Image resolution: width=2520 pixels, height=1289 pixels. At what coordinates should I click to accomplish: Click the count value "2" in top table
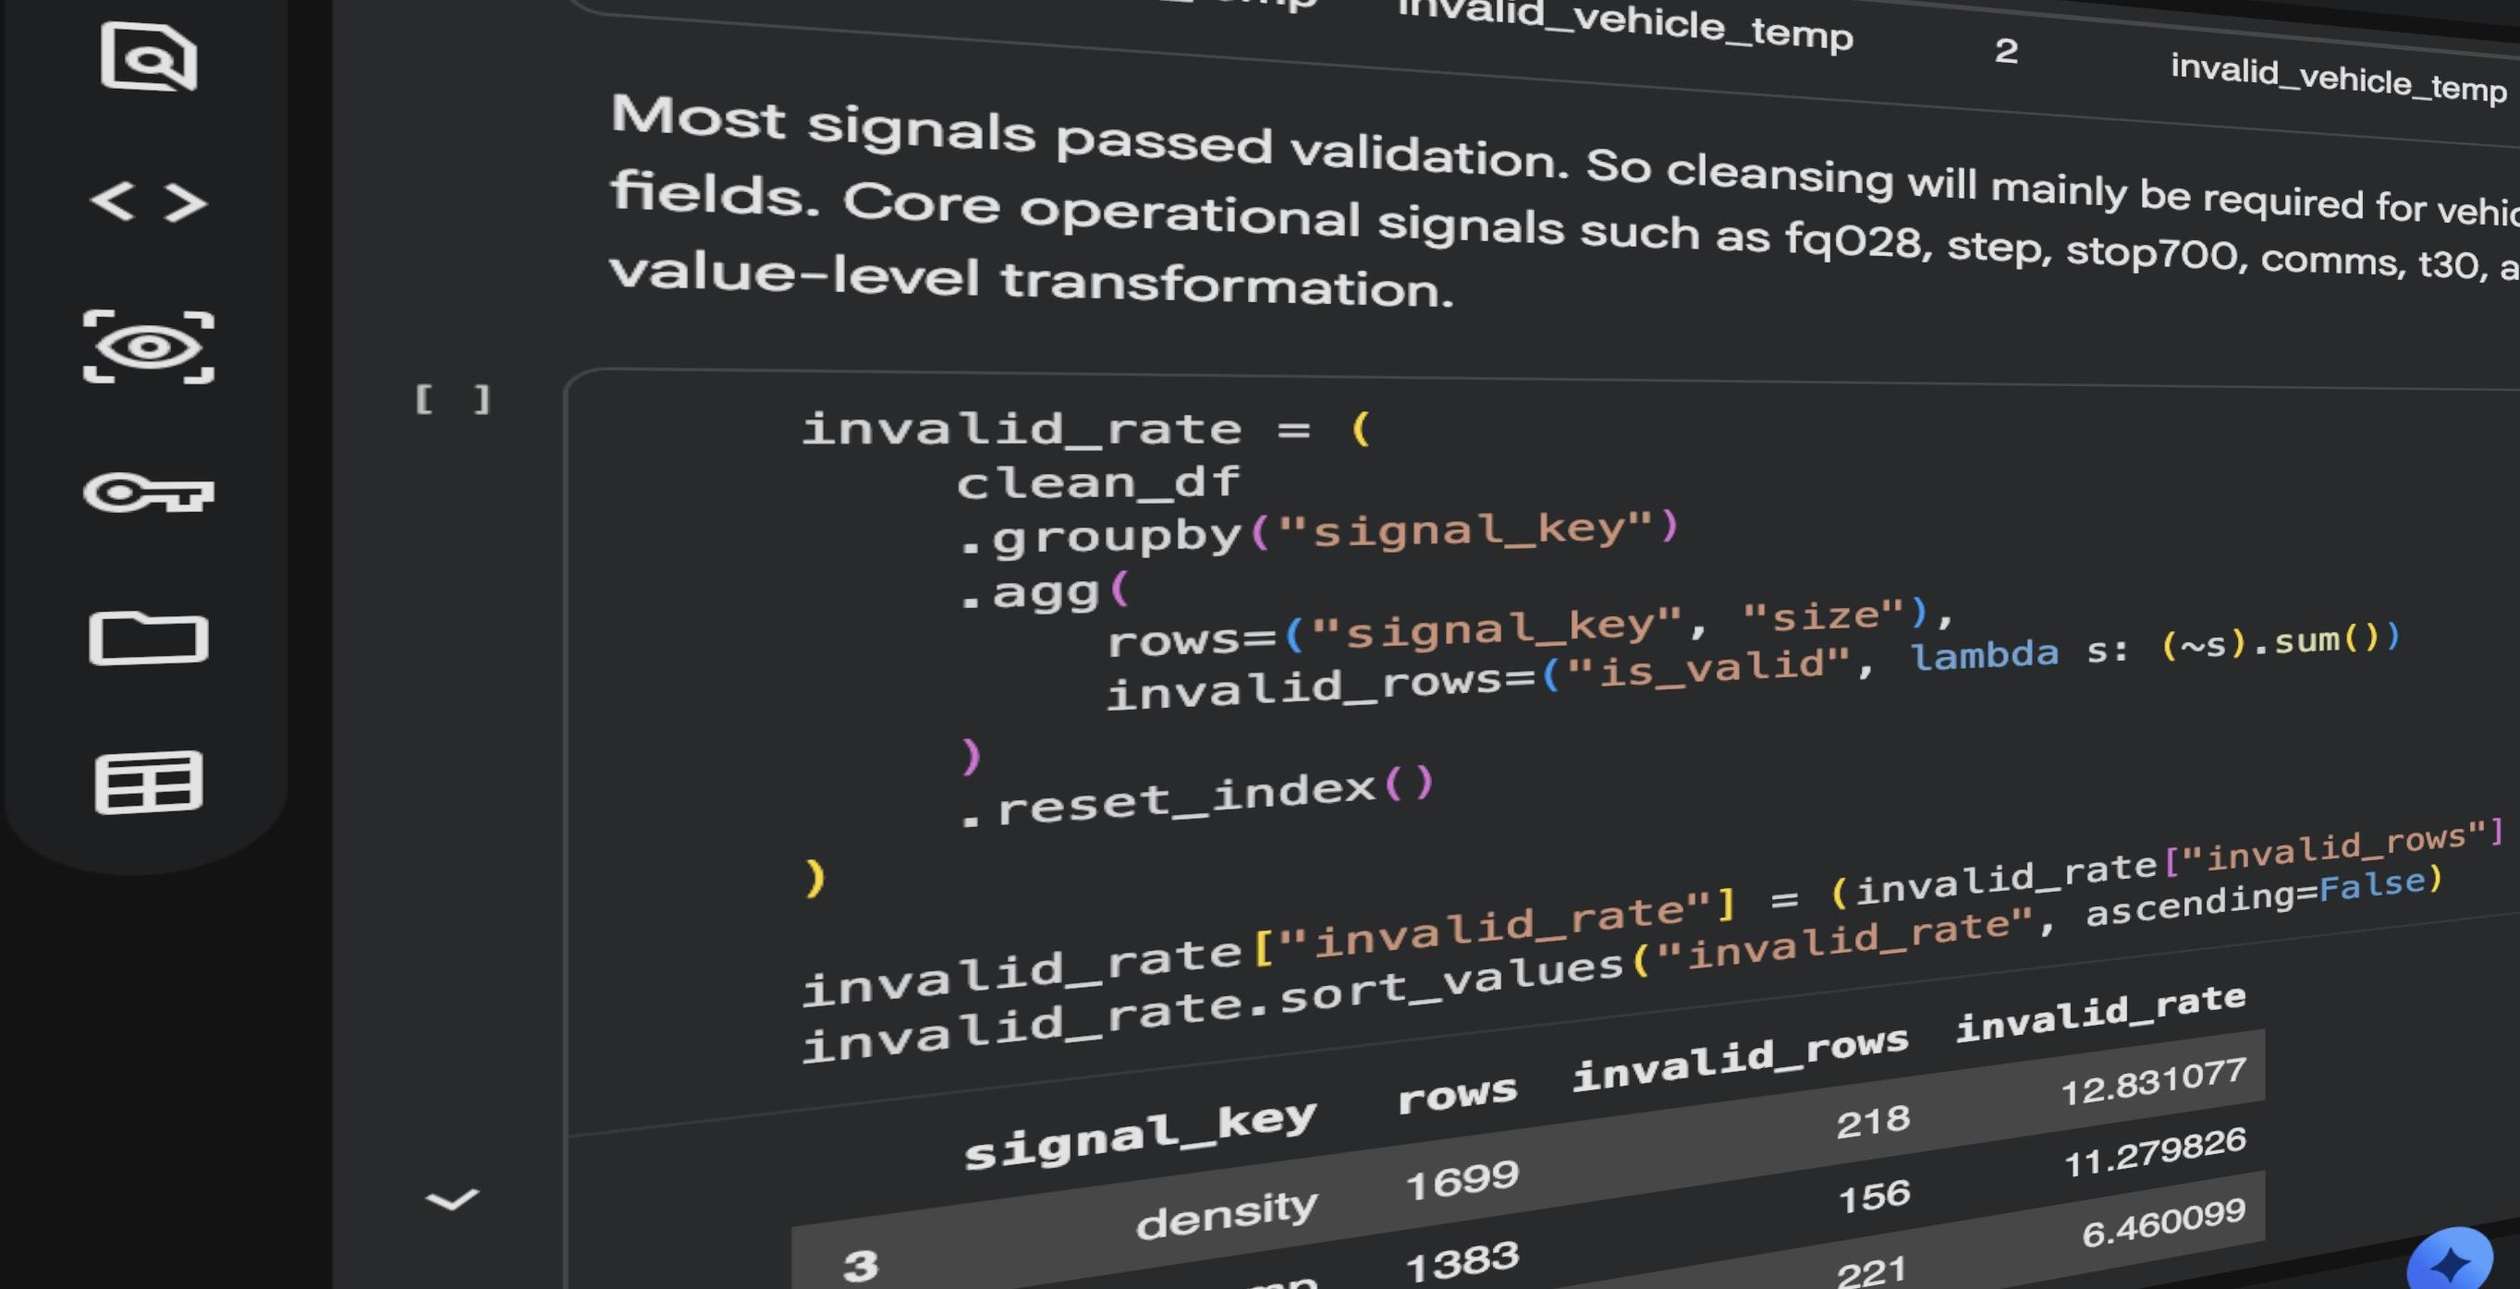pyautogui.click(x=2005, y=51)
